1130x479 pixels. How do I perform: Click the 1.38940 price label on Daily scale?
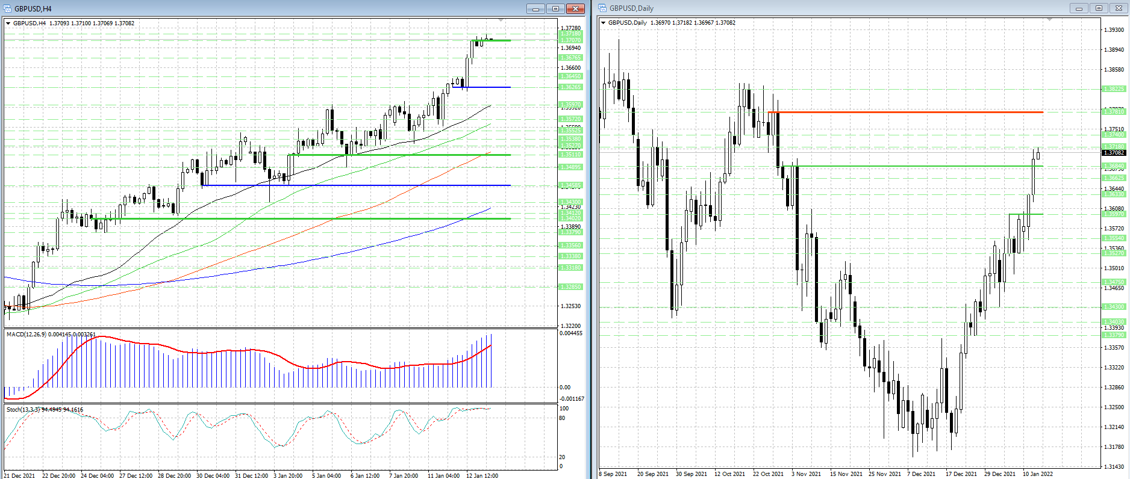[x=1114, y=49]
